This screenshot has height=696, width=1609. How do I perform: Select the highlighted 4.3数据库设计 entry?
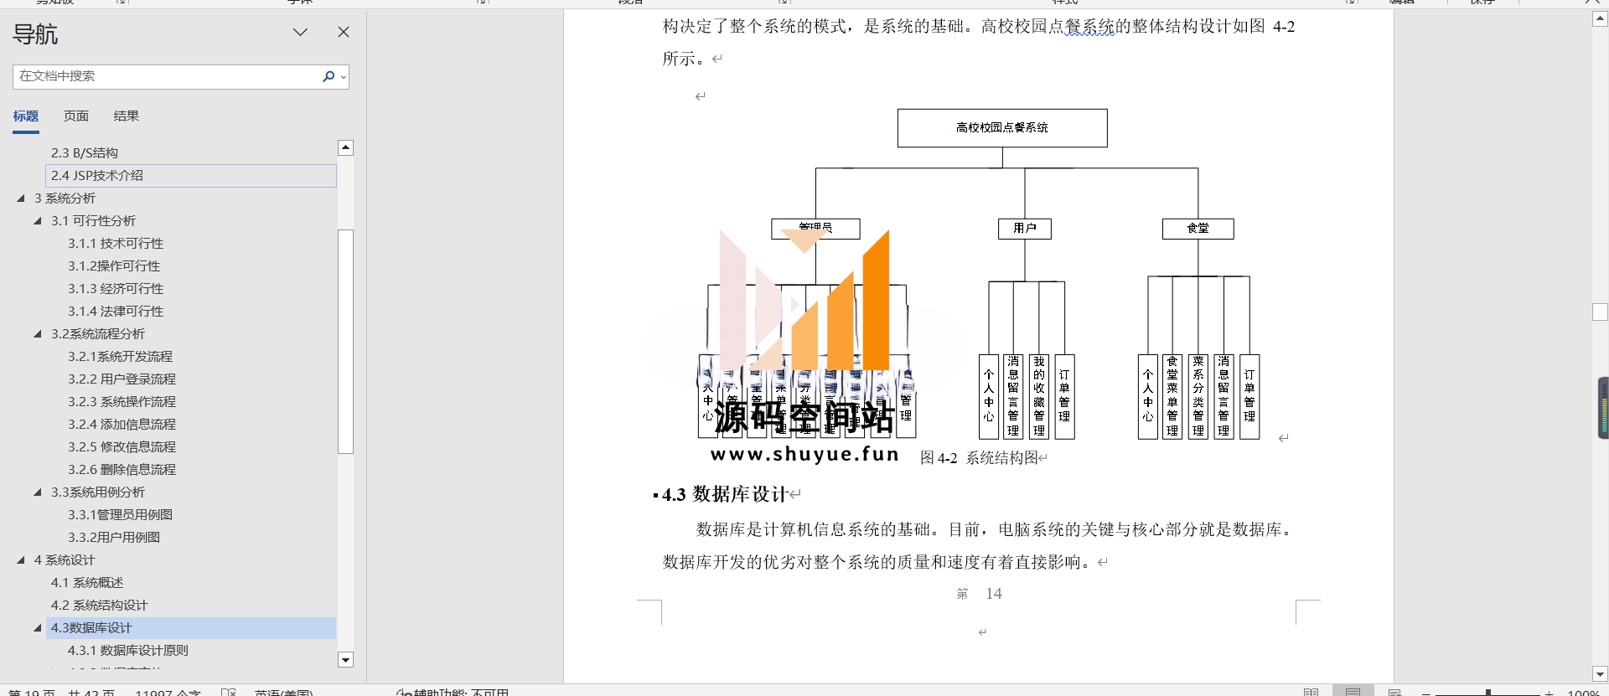click(191, 628)
